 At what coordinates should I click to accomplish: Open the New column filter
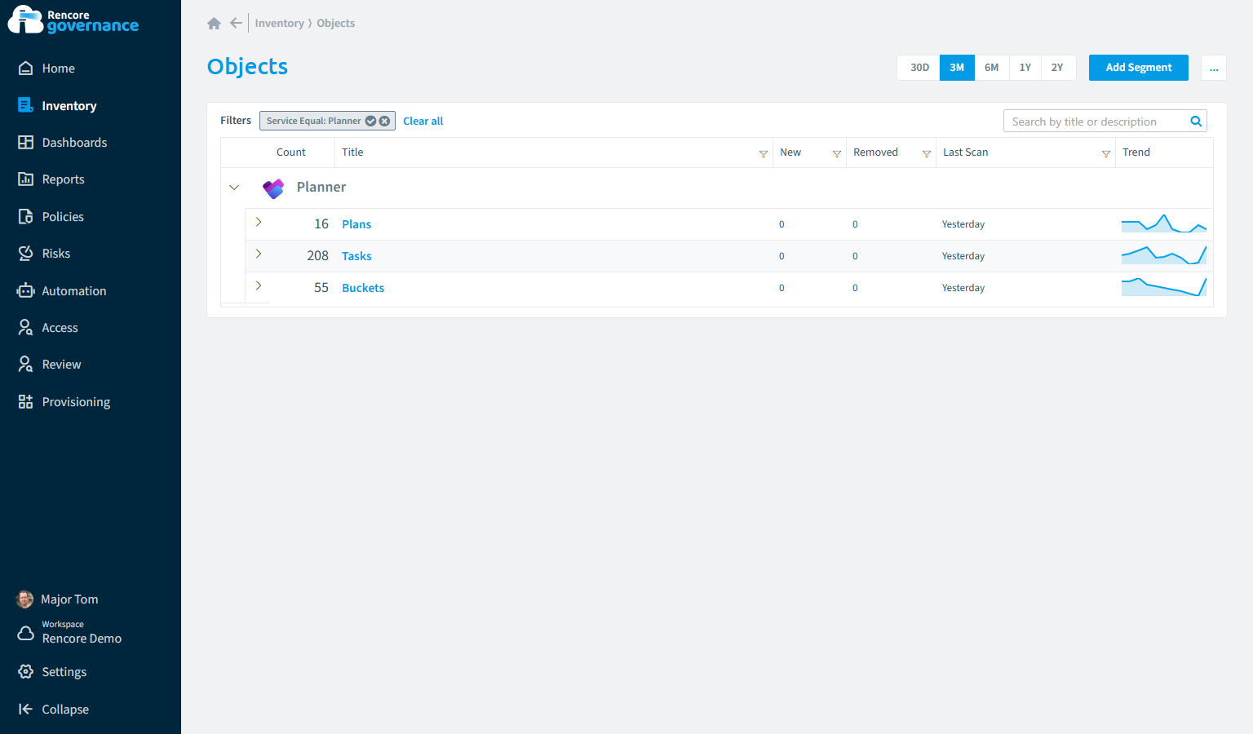click(837, 153)
